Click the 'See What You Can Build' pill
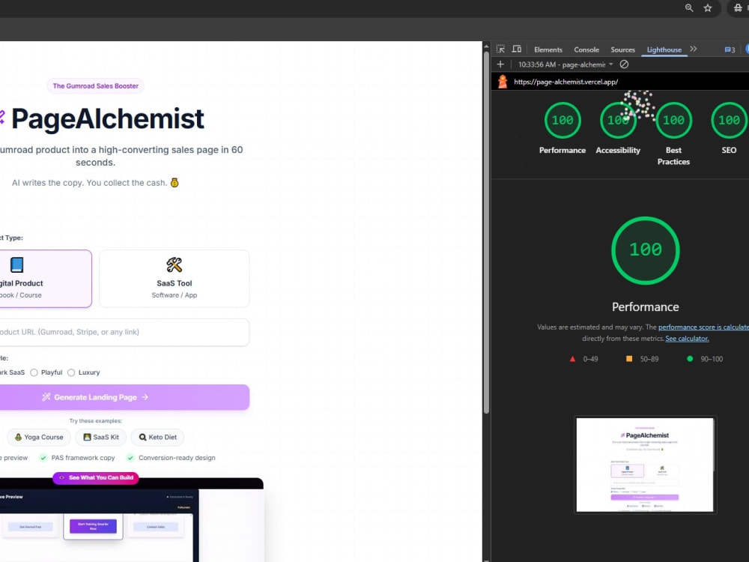This screenshot has height=562, width=749. click(96, 477)
